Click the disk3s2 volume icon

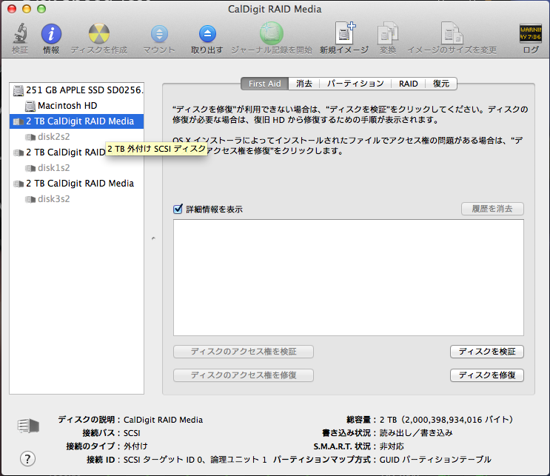[x=30, y=199]
